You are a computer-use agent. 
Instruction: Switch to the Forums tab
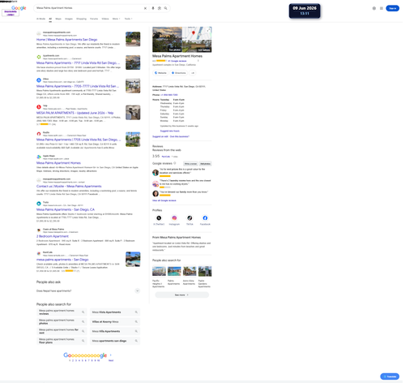(95, 19)
